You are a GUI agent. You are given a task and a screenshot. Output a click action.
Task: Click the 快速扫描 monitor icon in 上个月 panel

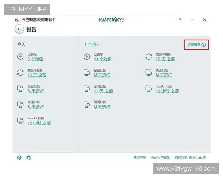tap(149, 73)
